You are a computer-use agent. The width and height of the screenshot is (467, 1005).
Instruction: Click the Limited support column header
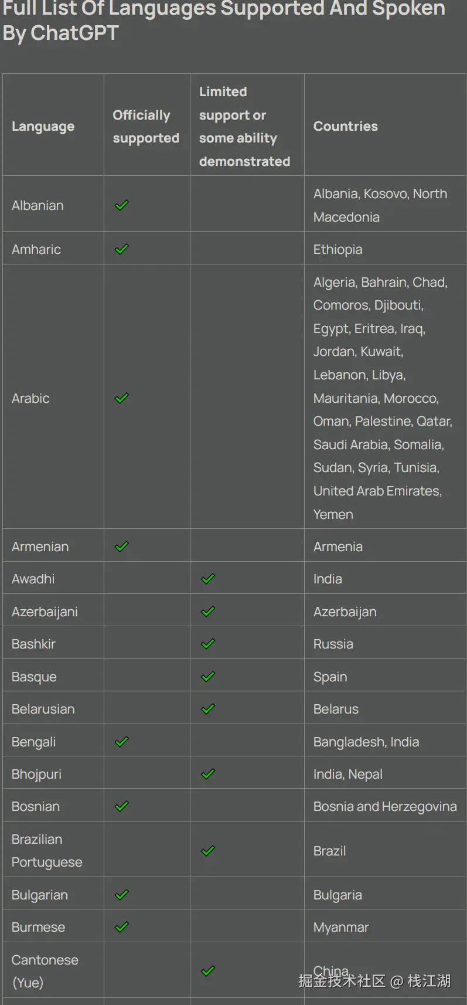(x=244, y=126)
